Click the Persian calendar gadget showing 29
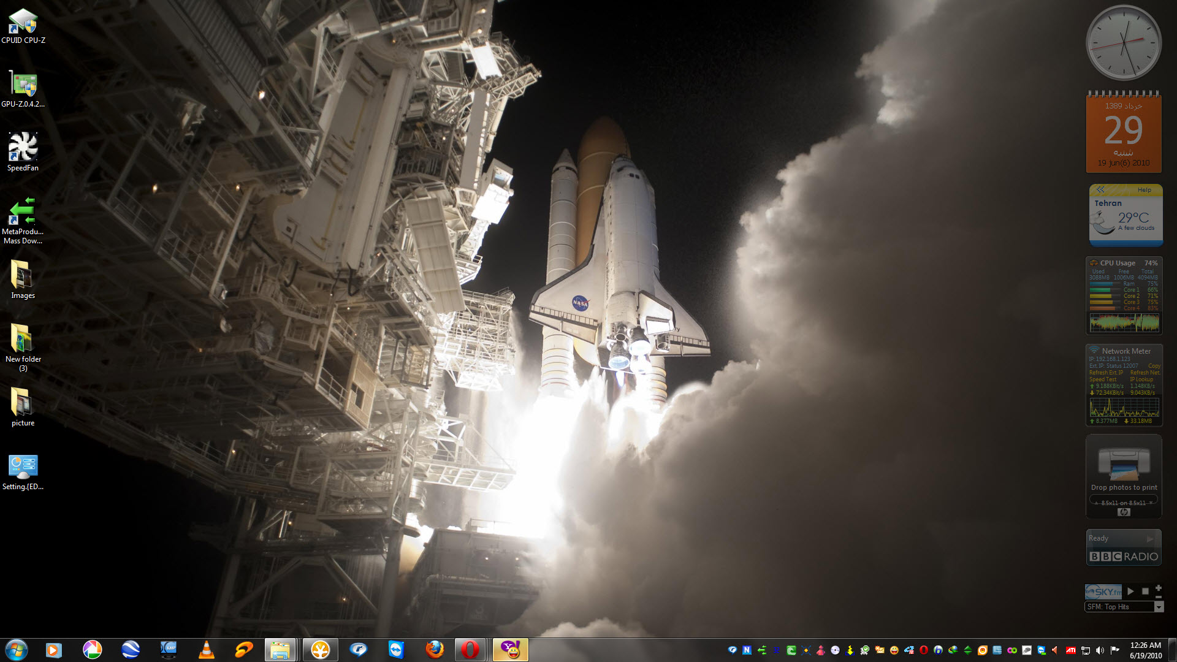1177x662 pixels. (1124, 132)
